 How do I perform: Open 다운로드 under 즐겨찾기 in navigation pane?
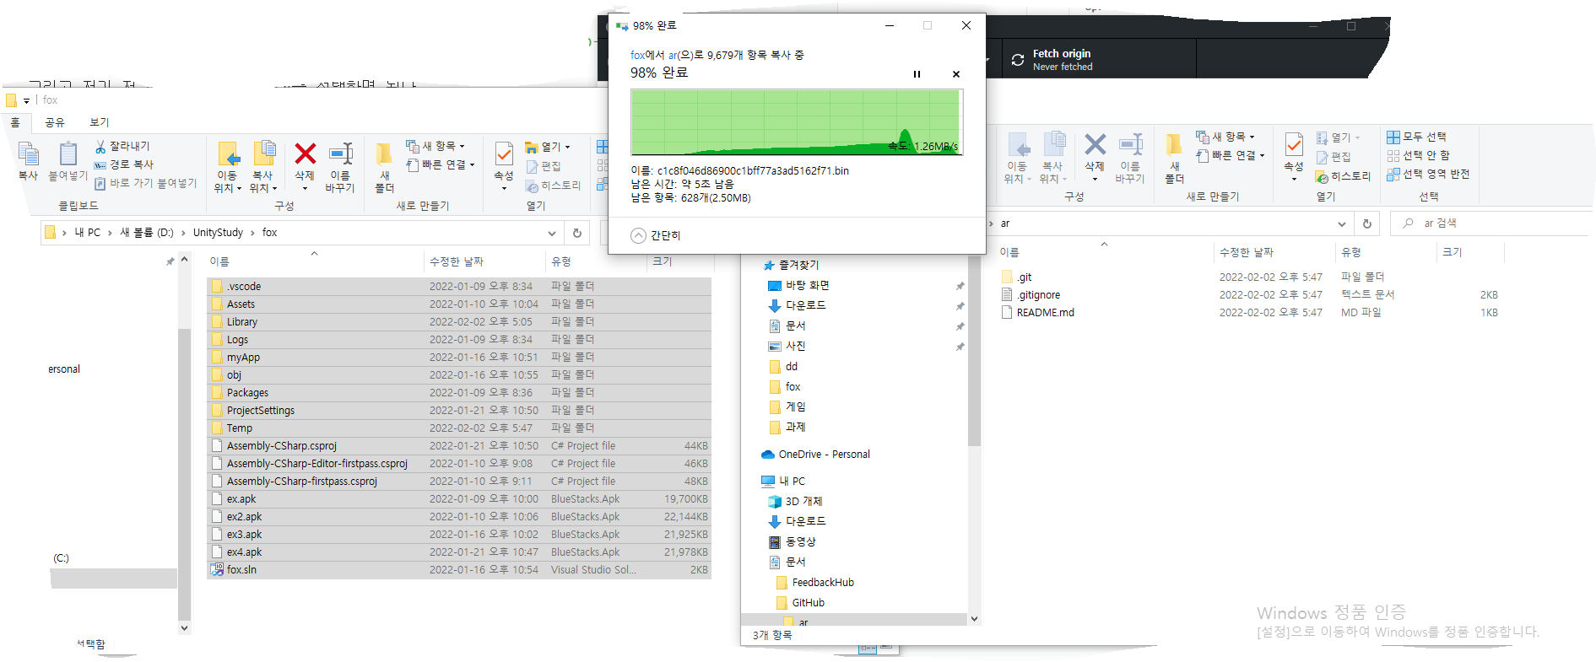[797, 306]
